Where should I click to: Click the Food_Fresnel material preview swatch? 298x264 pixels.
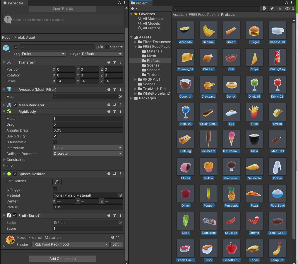pos(10,240)
